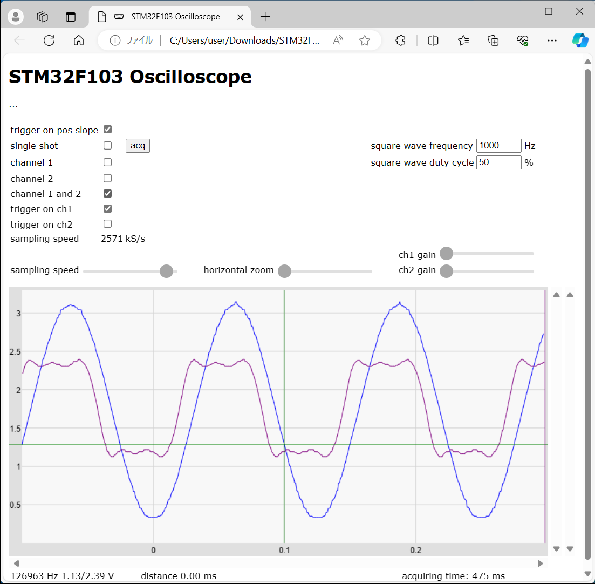595x584 pixels.
Task: Click the 2571 kS/s sampling speed value
Action: coord(123,239)
